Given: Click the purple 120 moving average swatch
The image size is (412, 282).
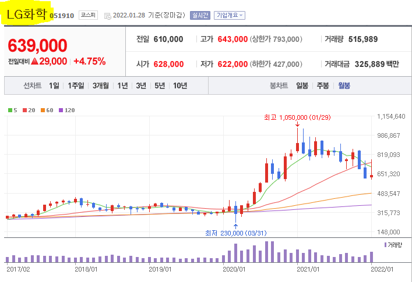Looking at the screenshot, I should coord(61,110).
